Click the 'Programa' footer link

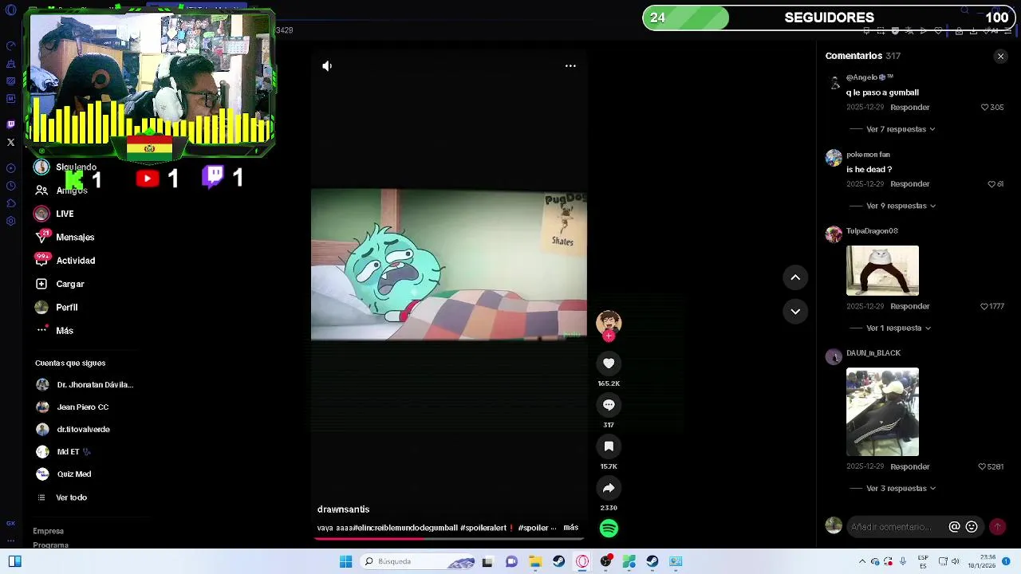click(50, 545)
